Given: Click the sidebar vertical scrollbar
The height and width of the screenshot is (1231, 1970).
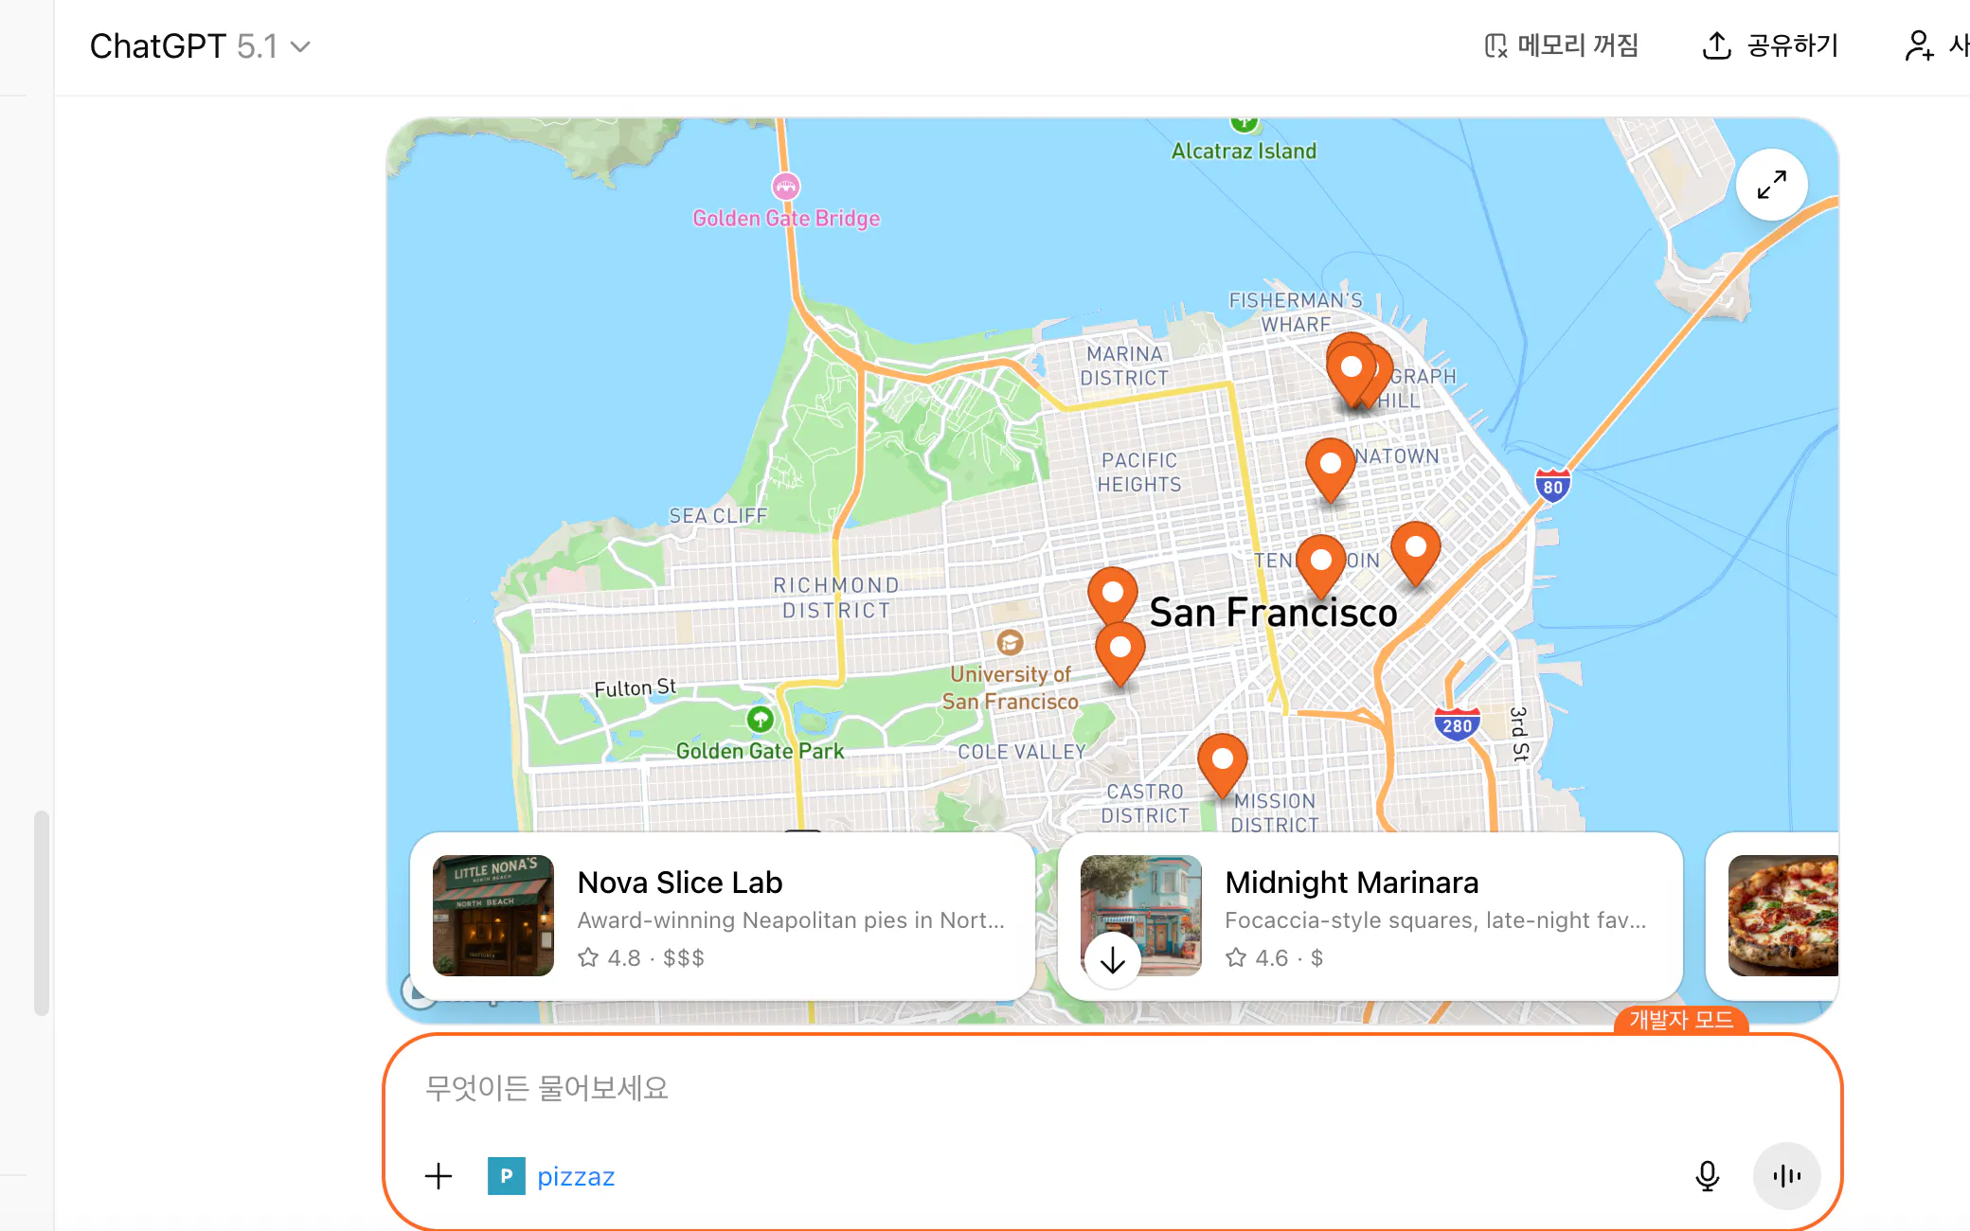Looking at the screenshot, I should (x=41, y=912).
